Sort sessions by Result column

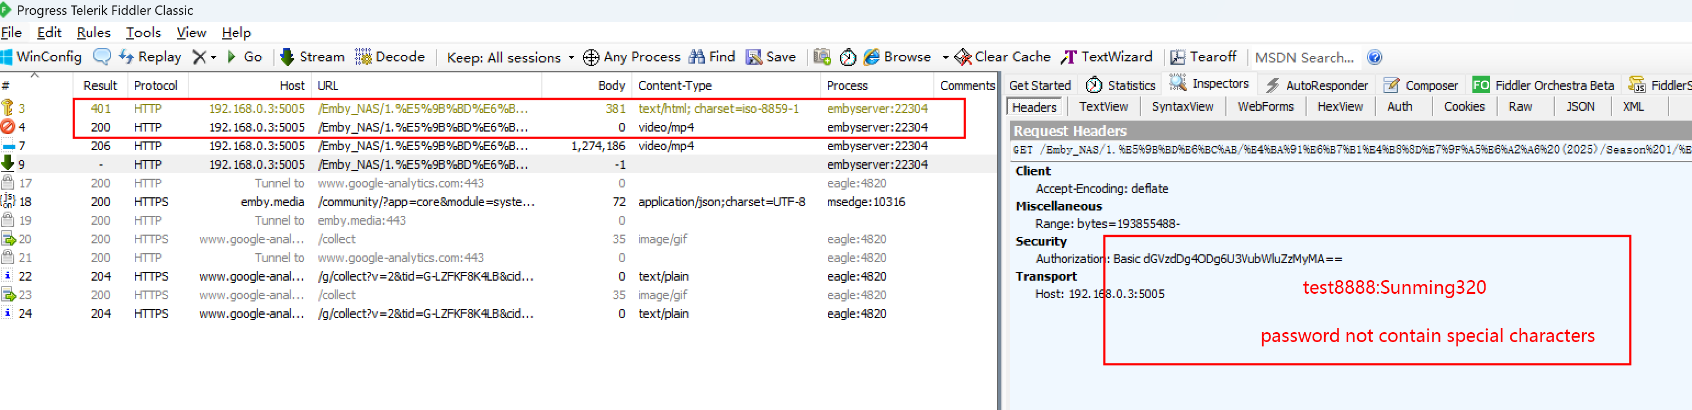100,86
